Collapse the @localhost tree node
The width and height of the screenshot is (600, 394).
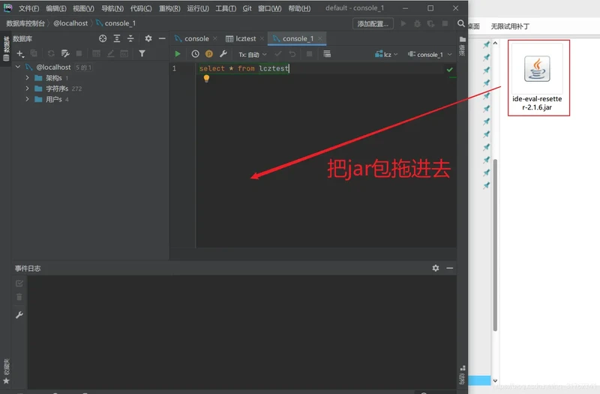pyautogui.click(x=18, y=68)
